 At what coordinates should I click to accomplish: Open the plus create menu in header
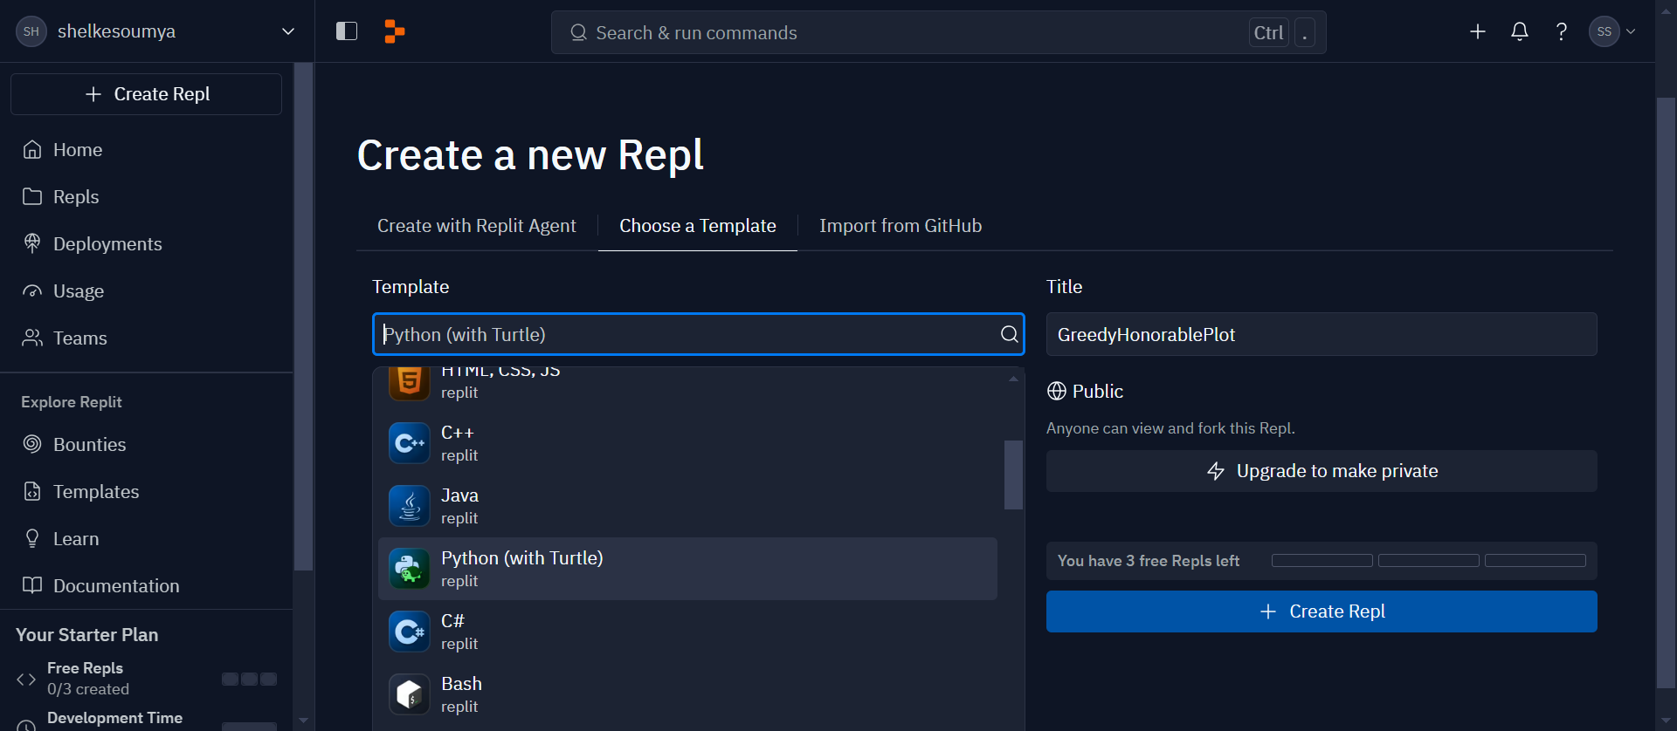1477,31
